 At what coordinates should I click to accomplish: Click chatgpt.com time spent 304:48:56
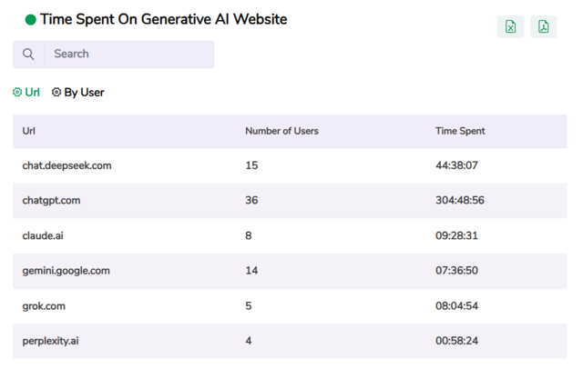460,200
